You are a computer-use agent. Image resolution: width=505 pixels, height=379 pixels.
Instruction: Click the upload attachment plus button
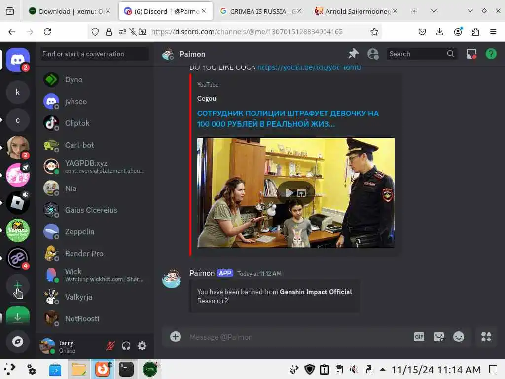175,337
